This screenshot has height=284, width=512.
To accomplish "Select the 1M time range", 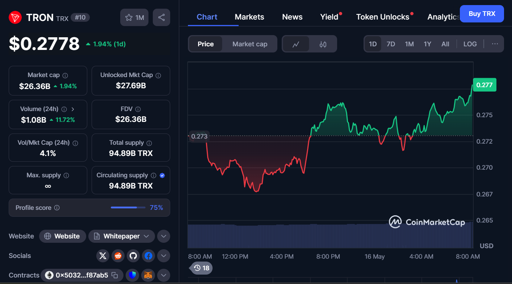I will point(409,44).
